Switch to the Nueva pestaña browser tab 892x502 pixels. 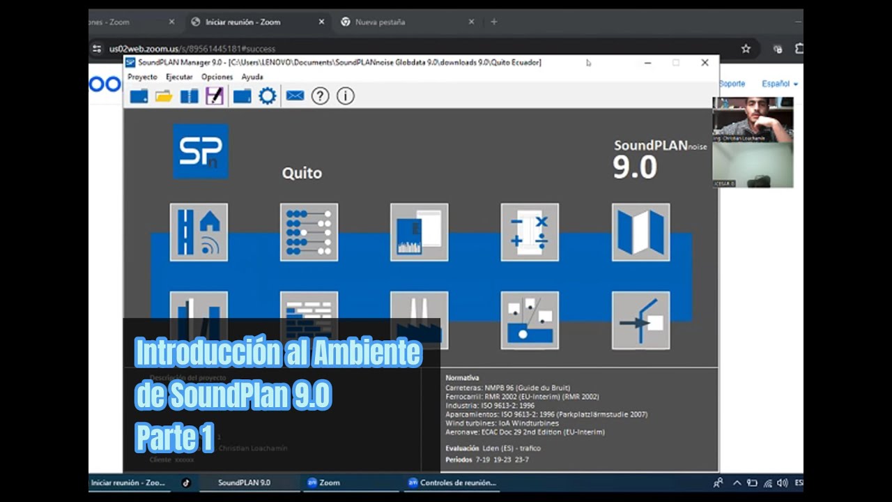[x=408, y=22]
